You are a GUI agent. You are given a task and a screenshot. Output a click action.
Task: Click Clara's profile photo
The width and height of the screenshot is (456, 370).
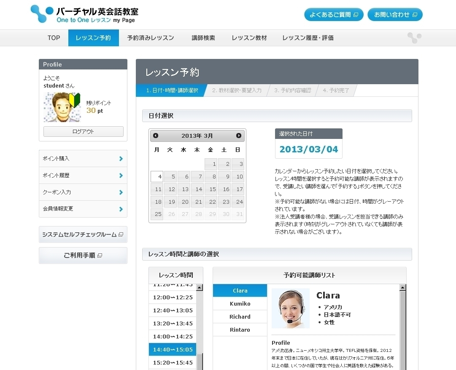(x=291, y=308)
